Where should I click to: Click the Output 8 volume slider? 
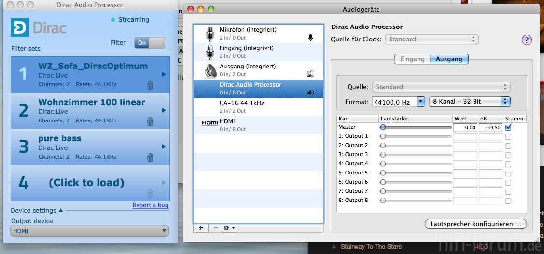pyautogui.click(x=416, y=201)
